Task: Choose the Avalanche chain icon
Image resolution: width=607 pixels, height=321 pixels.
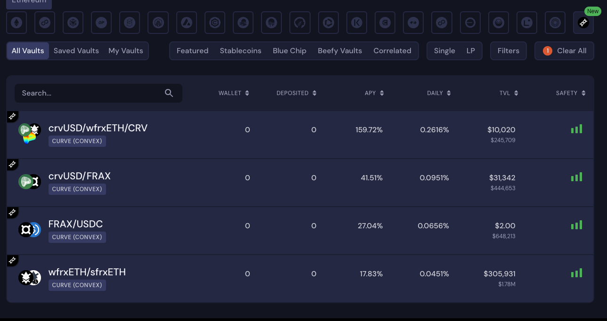Action: click(x=187, y=23)
